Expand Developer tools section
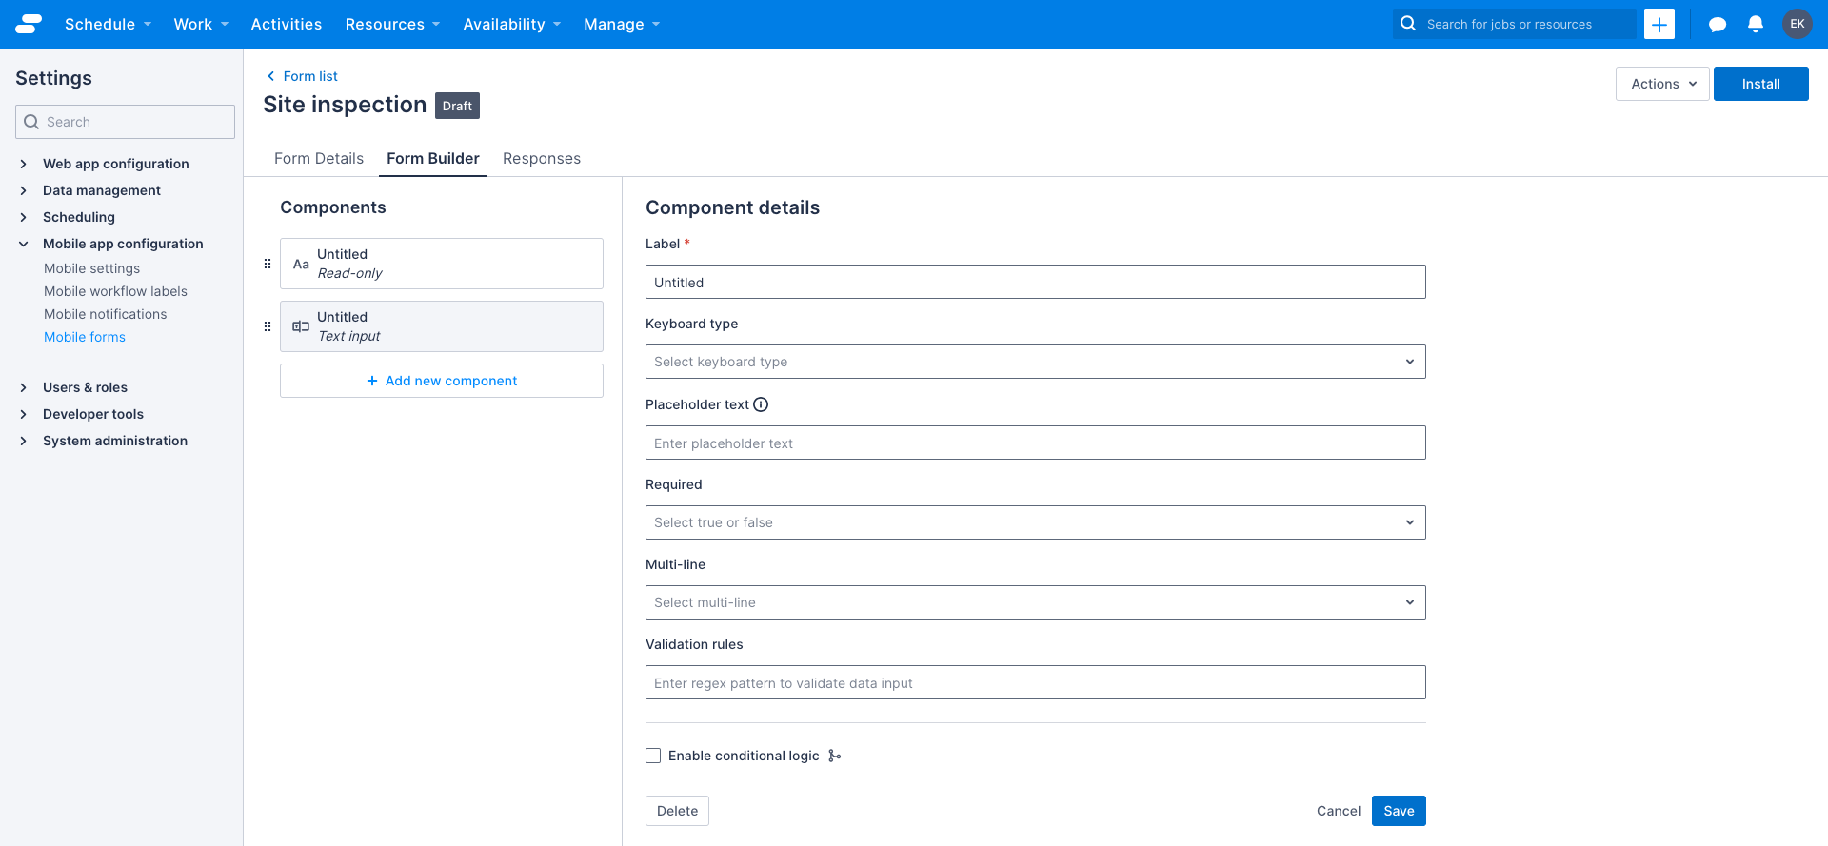The height and width of the screenshot is (846, 1828). click(x=24, y=414)
